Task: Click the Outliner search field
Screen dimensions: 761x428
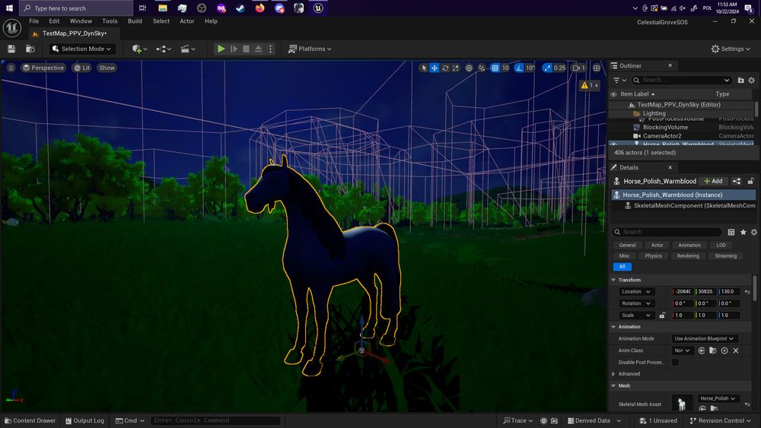Action: coord(681,81)
